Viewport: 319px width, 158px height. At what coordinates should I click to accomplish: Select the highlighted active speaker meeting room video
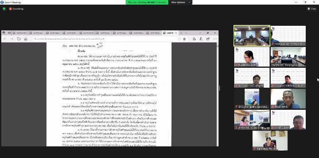(252, 36)
